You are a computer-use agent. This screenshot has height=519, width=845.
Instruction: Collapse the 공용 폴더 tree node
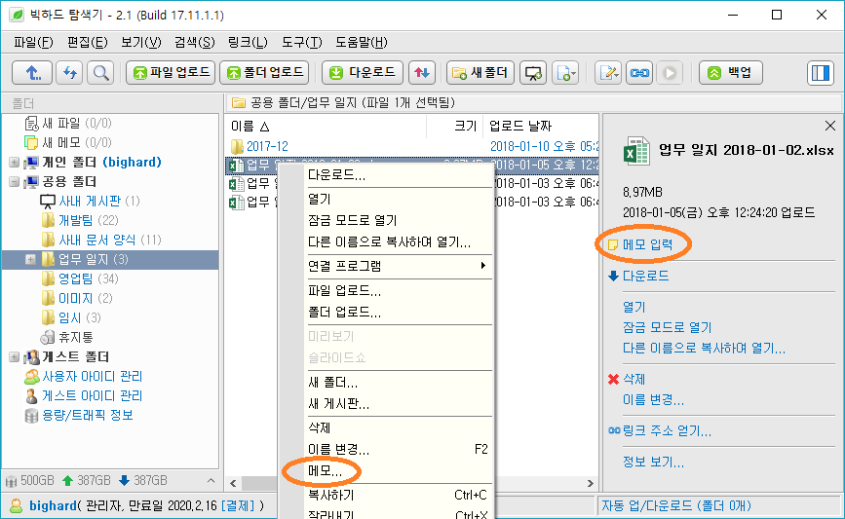click(14, 182)
